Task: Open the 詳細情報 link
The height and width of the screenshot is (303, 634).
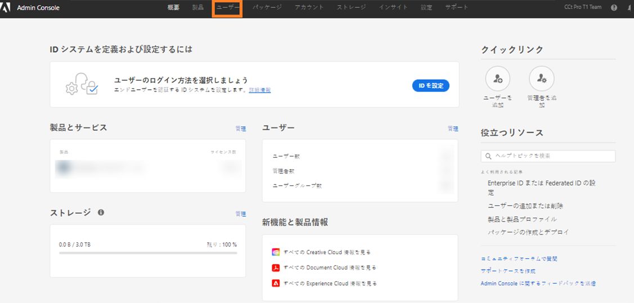Action: pos(259,90)
